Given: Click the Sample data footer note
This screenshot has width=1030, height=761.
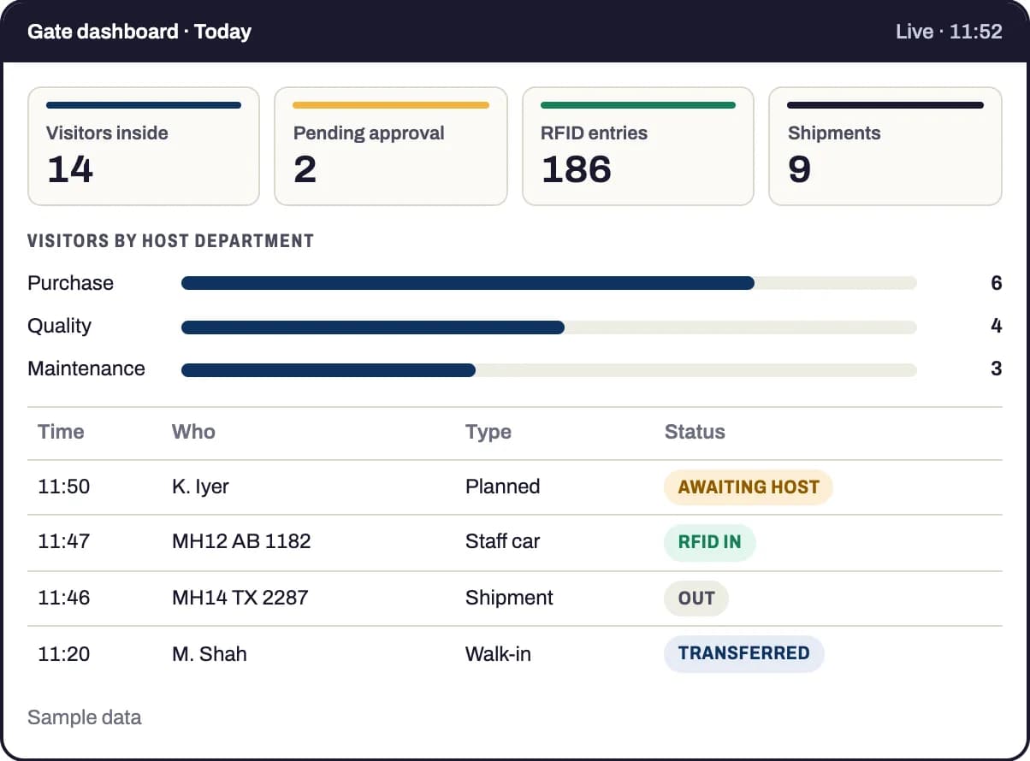Looking at the screenshot, I should point(85,717).
